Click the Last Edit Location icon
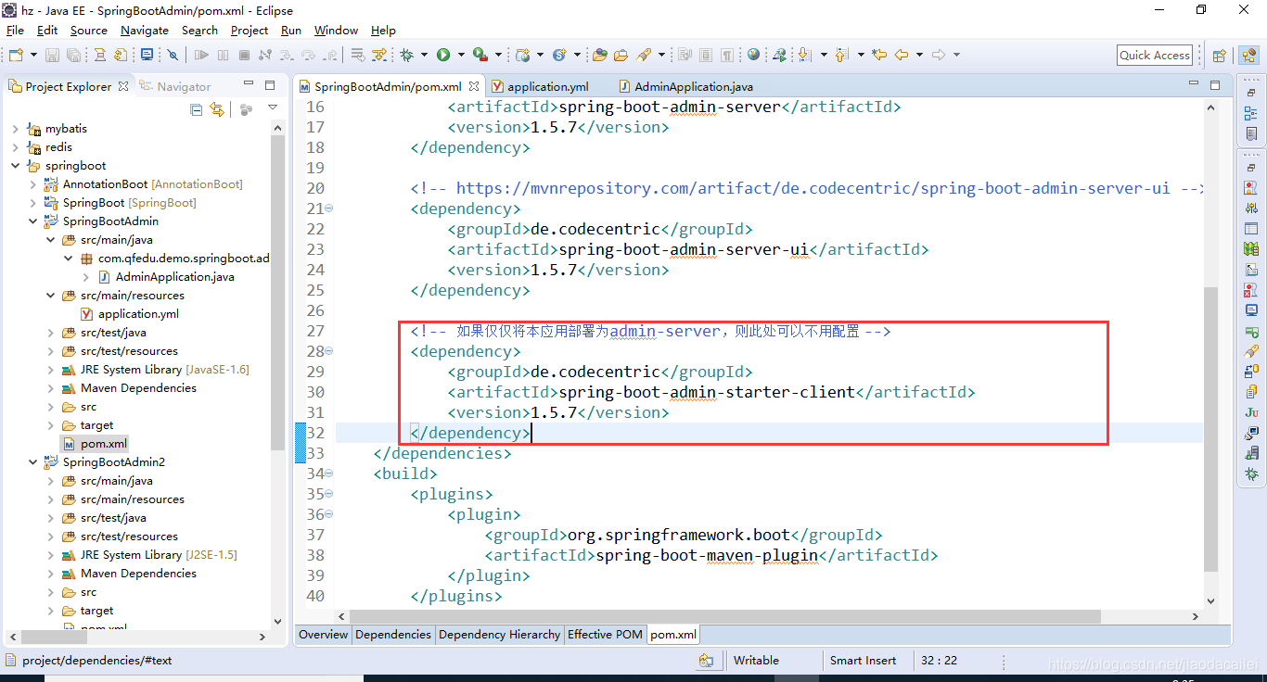The image size is (1267, 682). 879,56
